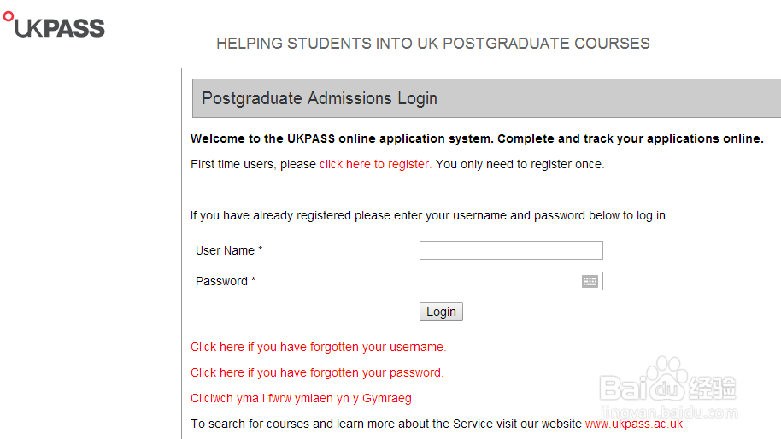Click the jingyan.baidu.com watermark text
Viewport: 781px width, 439px height.
669,413
